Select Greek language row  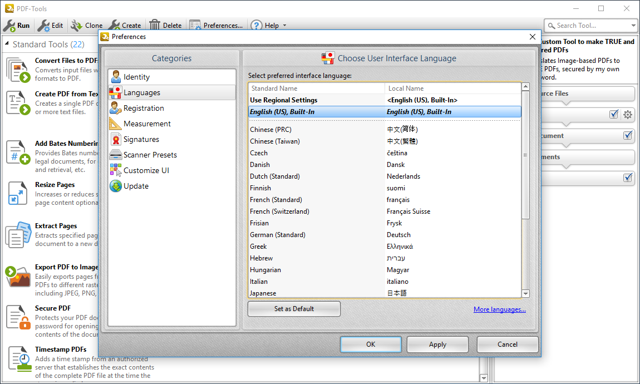(385, 247)
